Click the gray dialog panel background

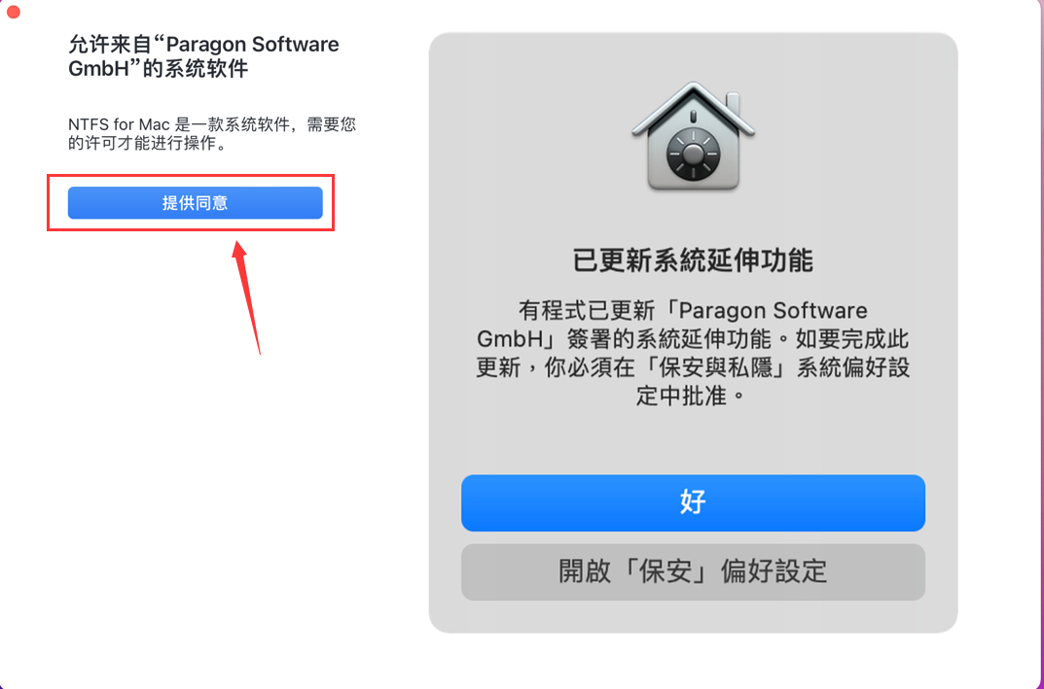(x=693, y=439)
